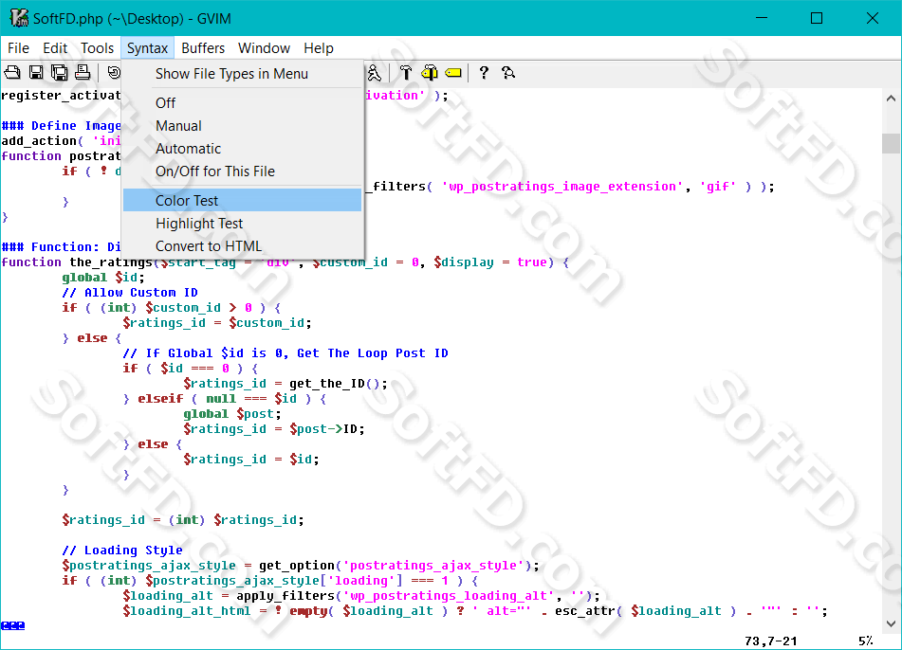This screenshot has height=650, width=902.
Task: Click the 'global $id;' code line
Action: (103, 278)
